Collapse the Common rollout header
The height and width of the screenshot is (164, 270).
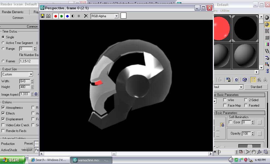tap(19, 27)
